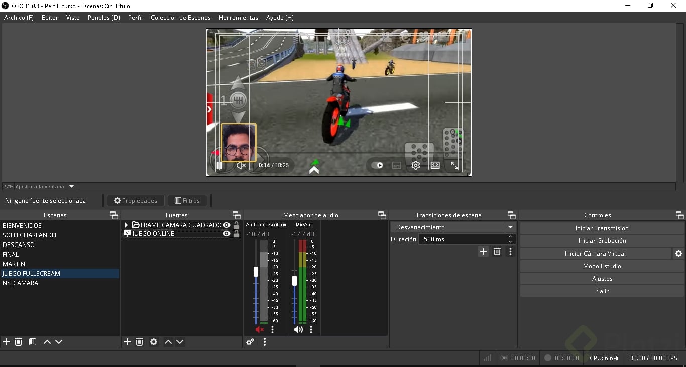This screenshot has width=686, height=367.
Task: Remove transition with trash icon
Action: (497, 252)
